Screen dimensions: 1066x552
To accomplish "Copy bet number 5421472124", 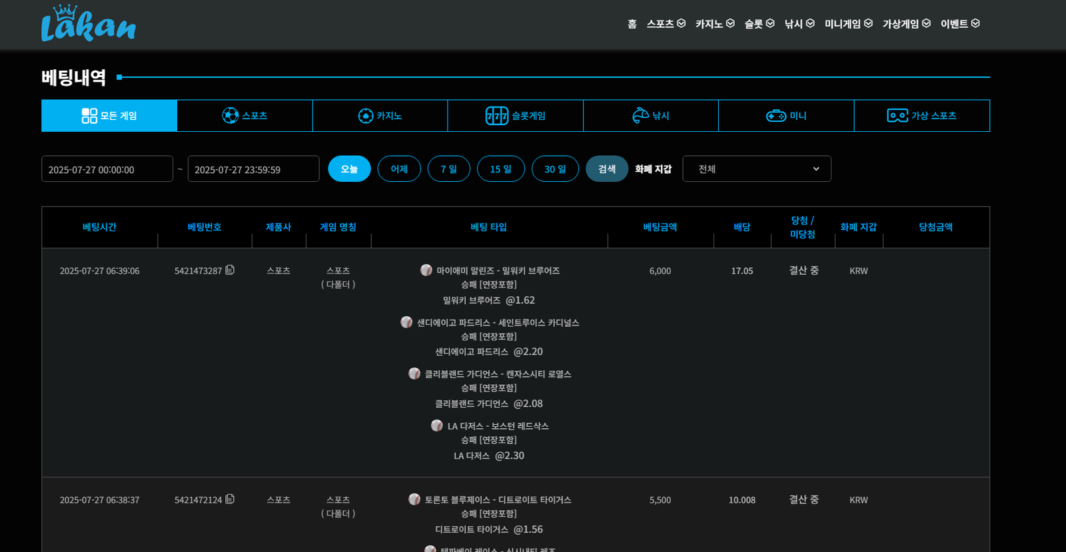I will click(x=230, y=499).
